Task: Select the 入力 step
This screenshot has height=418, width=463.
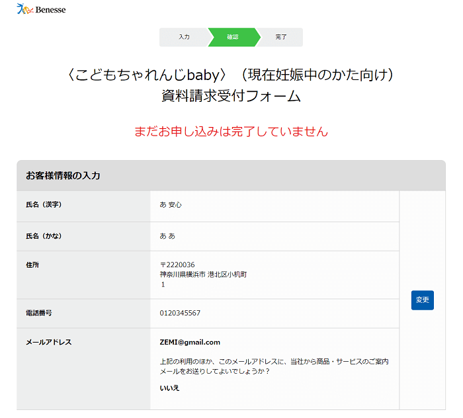Action: pyautogui.click(x=184, y=37)
